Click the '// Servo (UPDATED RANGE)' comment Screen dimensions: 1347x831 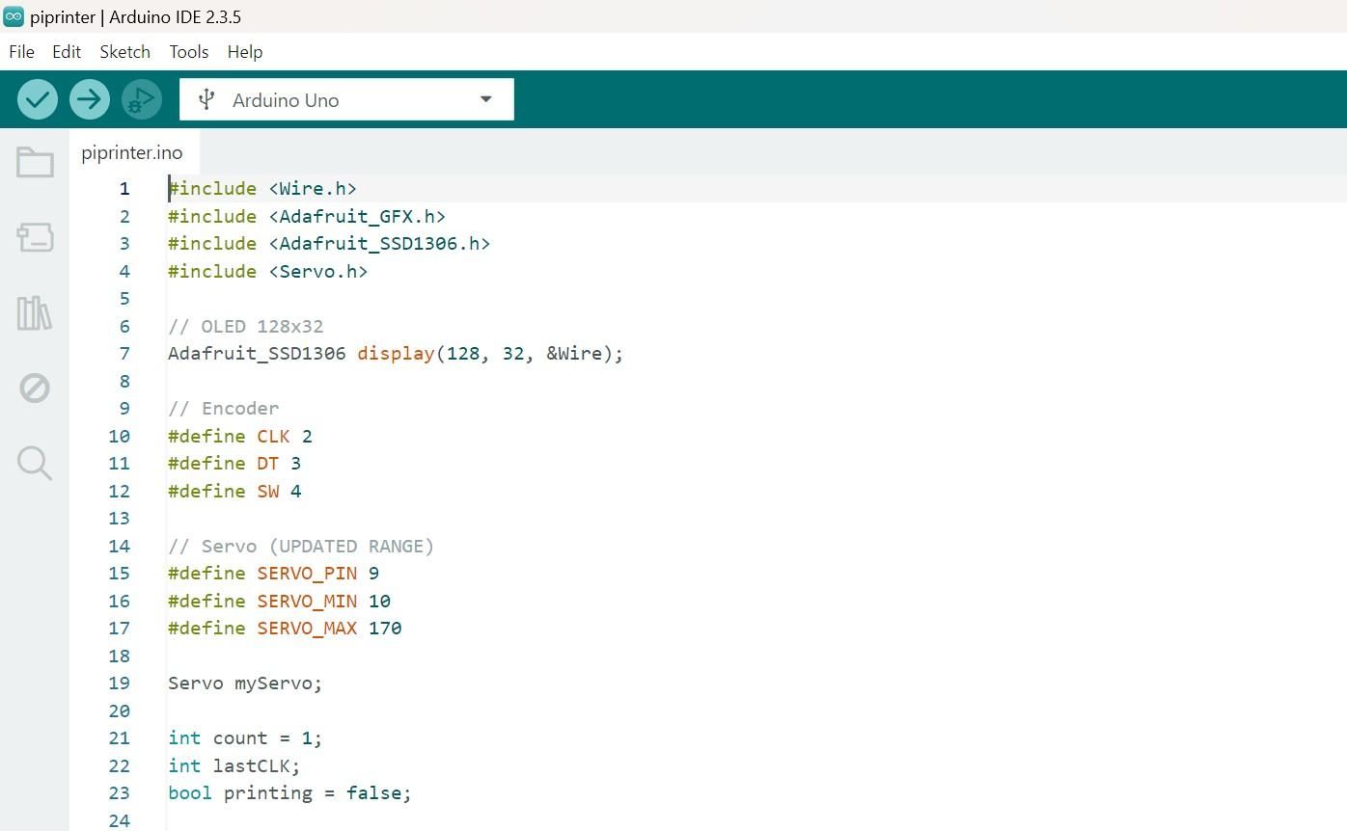pos(301,547)
